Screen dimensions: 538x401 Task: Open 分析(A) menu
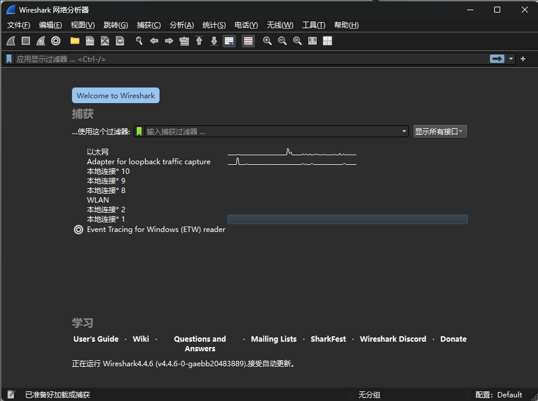[x=182, y=25]
